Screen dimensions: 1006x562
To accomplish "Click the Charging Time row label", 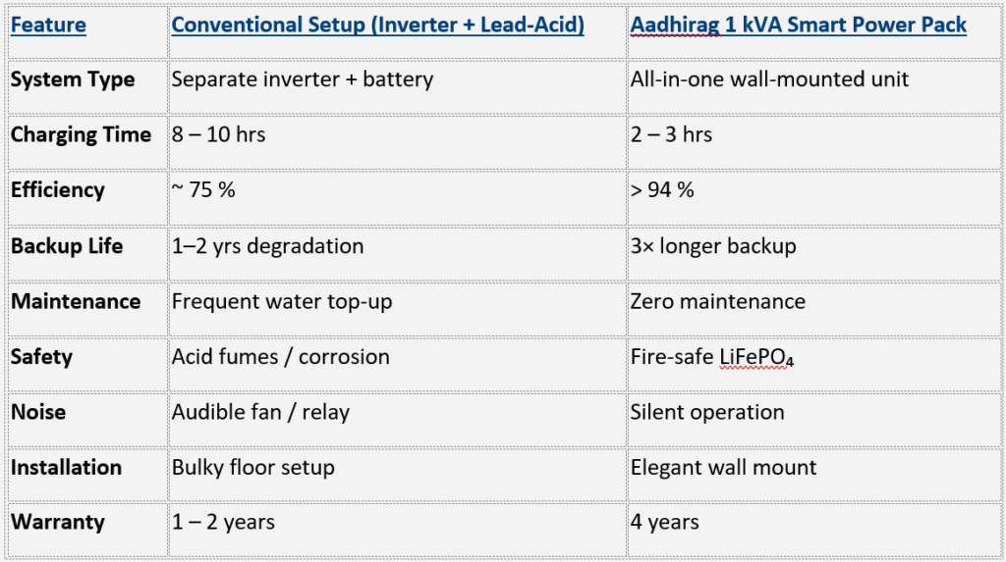I will [x=81, y=134].
